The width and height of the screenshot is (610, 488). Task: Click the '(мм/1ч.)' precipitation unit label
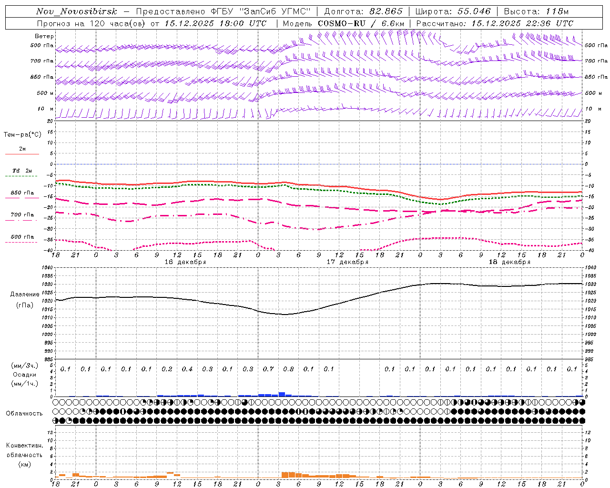pos(25,384)
